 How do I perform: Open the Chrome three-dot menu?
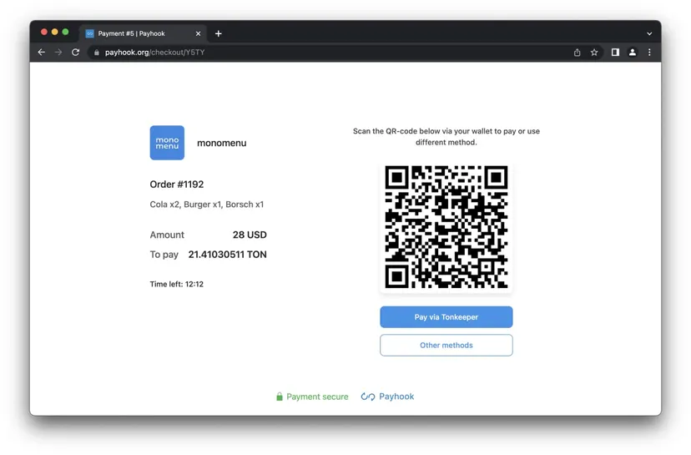tap(649, 53)
